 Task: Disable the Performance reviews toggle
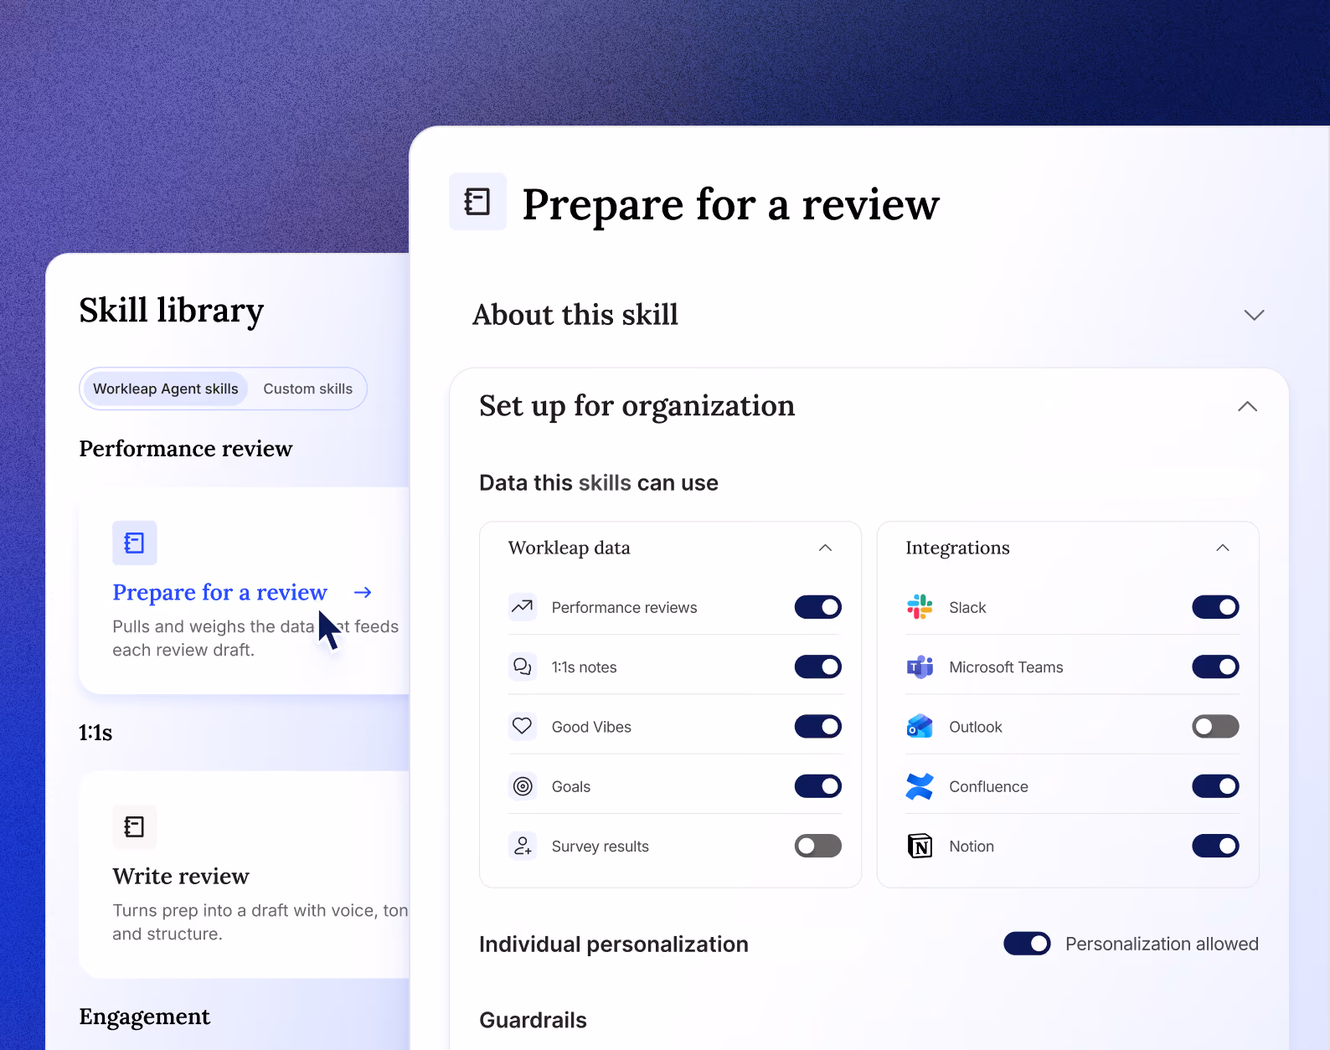[x=818, y=607]
